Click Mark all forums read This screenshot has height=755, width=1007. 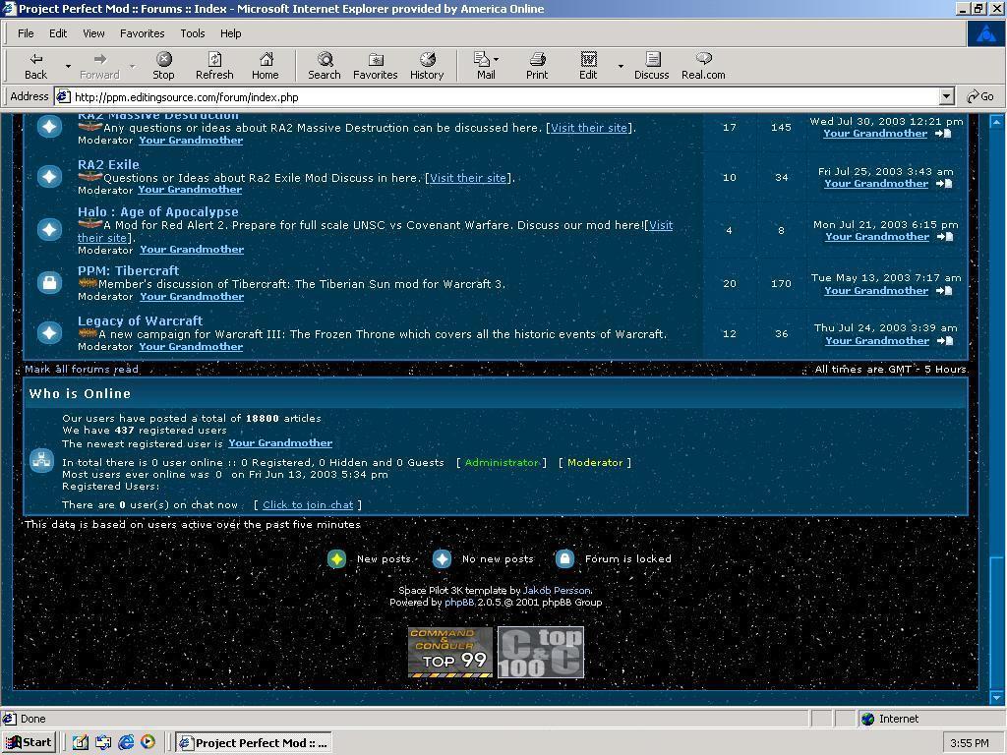(x=82, y=370)
